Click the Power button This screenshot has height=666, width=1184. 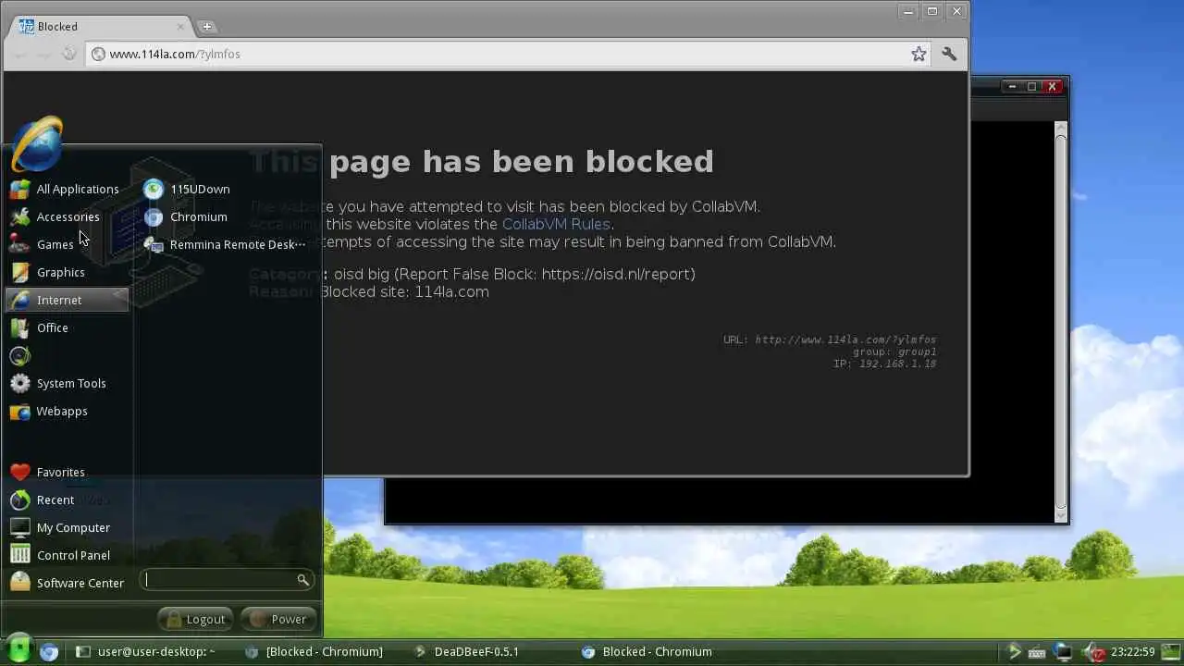pyautogui.click(x=278, y=619)
